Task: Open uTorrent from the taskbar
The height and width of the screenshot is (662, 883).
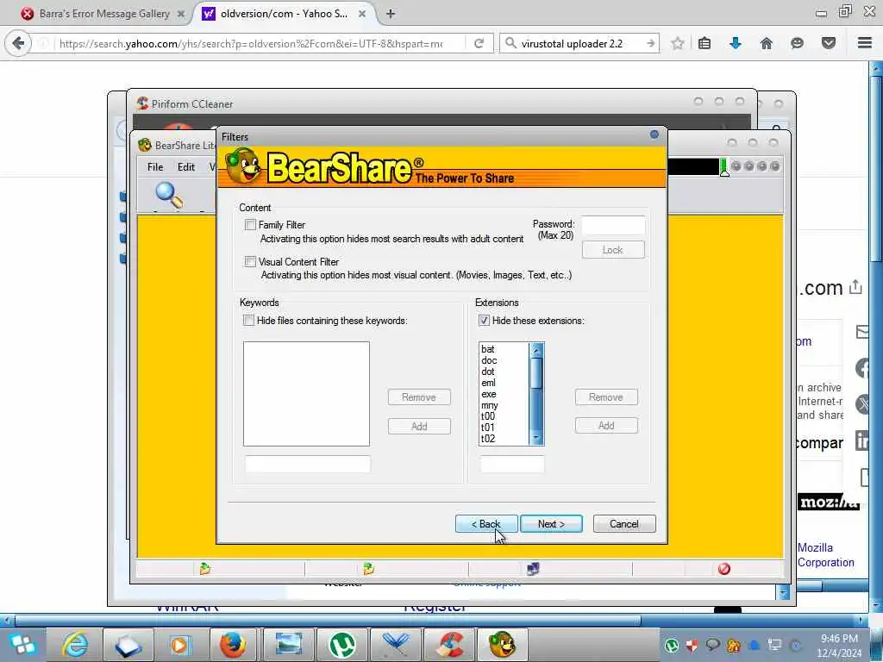Action: pyautogui.click(x=341, y=644)
